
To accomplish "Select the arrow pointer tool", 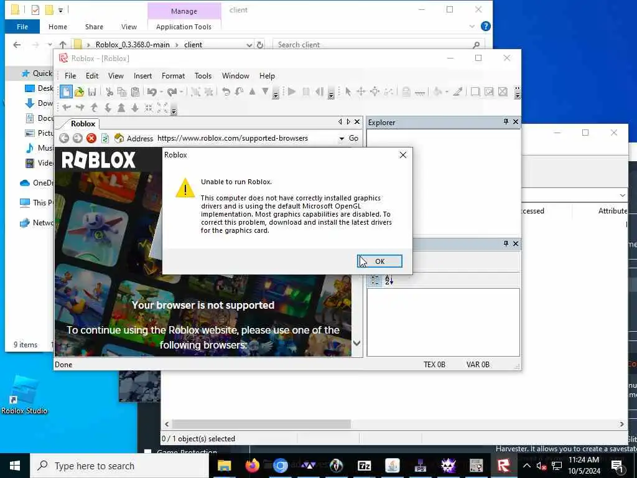I will click(348, 92).
